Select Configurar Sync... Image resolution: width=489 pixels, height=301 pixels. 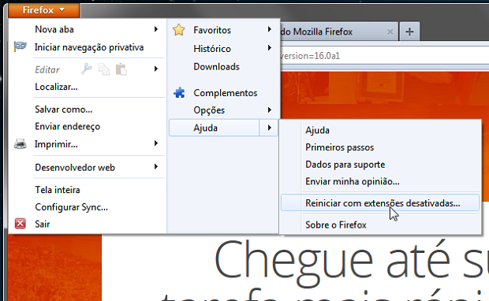[72, 207]
